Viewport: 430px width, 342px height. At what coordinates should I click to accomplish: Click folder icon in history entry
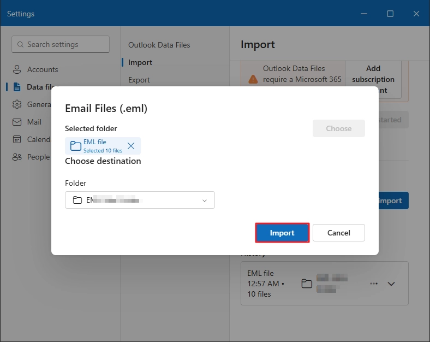(x=307, y=284)
